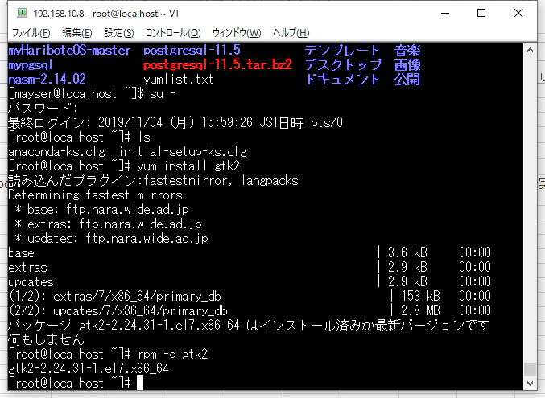Click the パッケージ gtk2 installed message
This screenshot has height=398, width=545.
pos(250,325)
